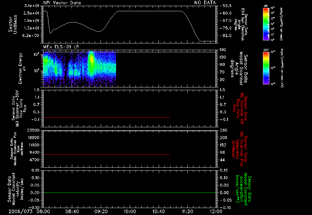
Task: Click the 260 telemetry axis value
Action: (223, 130)
